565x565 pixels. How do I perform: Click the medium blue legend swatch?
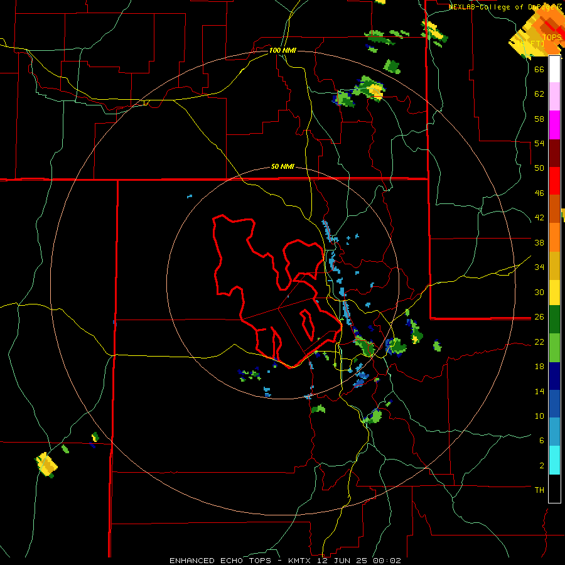tap(554, 404)
